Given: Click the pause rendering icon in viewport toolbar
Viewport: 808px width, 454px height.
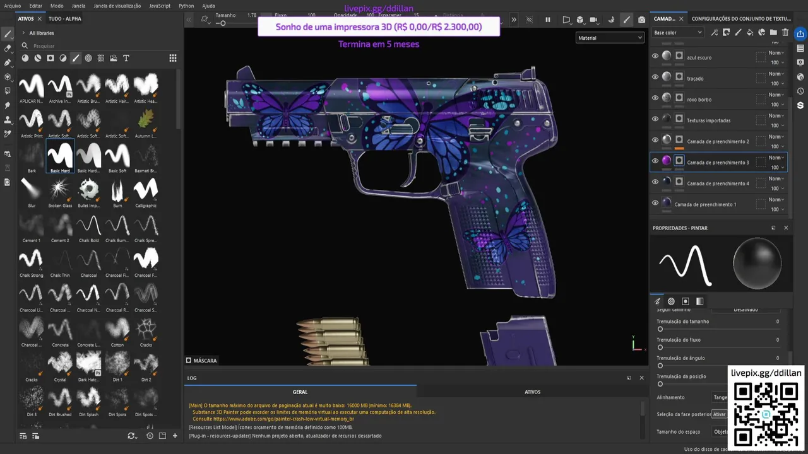Looking at the screenshot, I should pos(548,20).
